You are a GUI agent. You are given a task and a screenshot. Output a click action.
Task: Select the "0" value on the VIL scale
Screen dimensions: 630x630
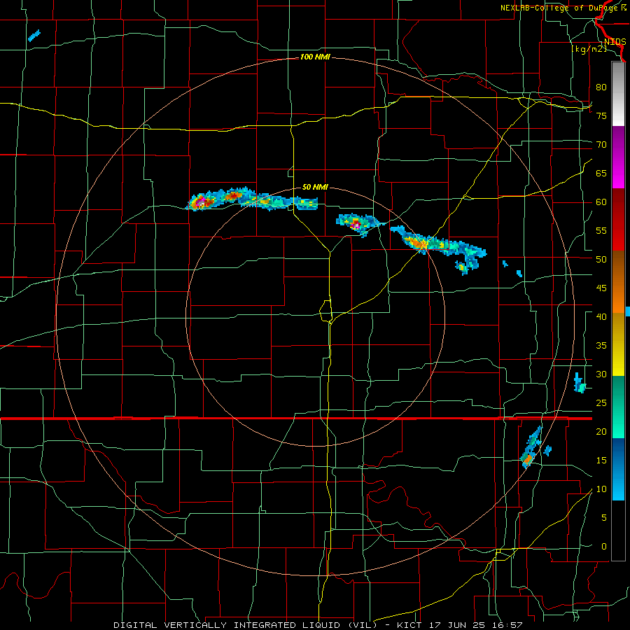pos(604,547)
